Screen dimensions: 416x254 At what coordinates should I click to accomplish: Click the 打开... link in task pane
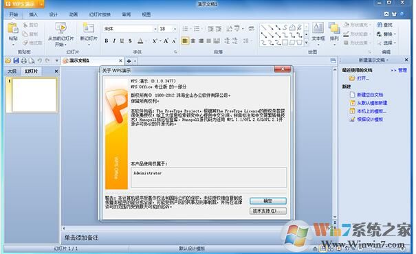362,78
